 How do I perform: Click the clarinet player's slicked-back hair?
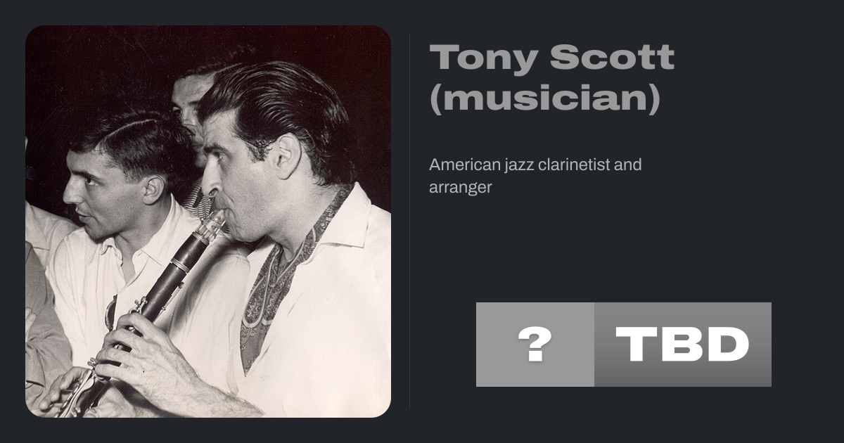coord(281,98)
